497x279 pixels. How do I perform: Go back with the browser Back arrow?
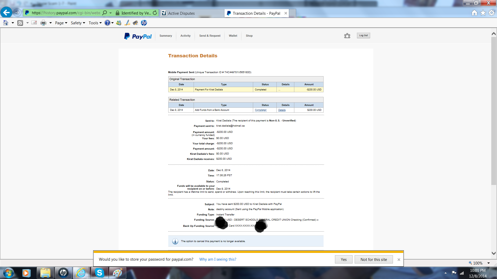click(6, 12)
